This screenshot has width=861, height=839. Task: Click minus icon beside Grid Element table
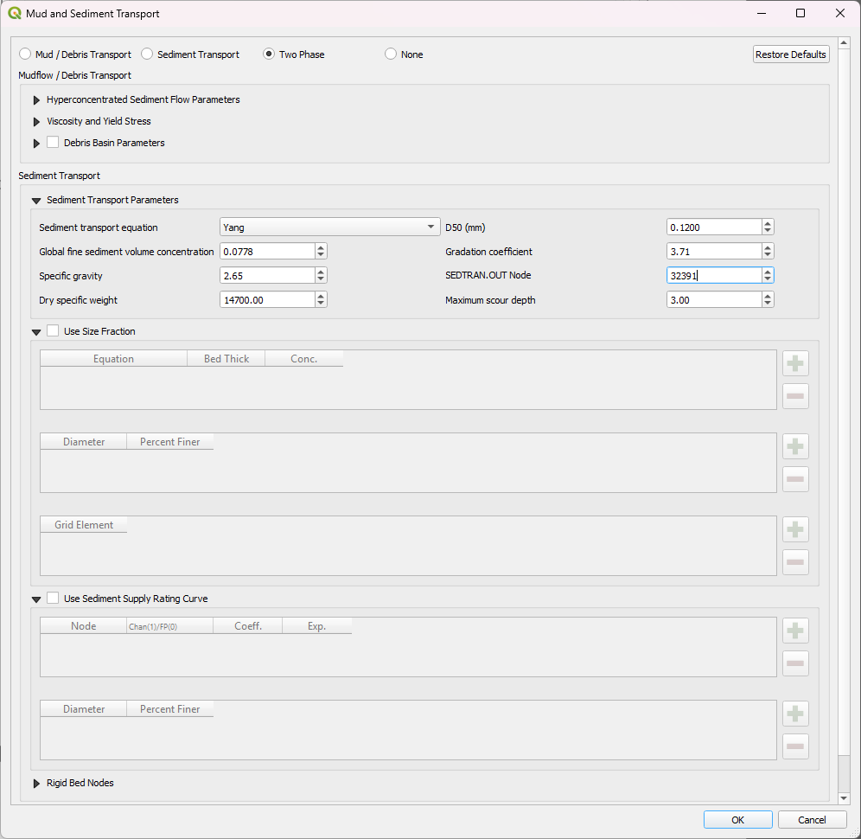795,562
